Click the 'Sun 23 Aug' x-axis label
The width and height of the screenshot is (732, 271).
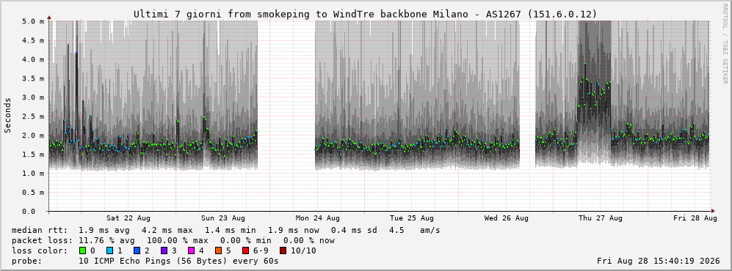(x=223, y=218)
